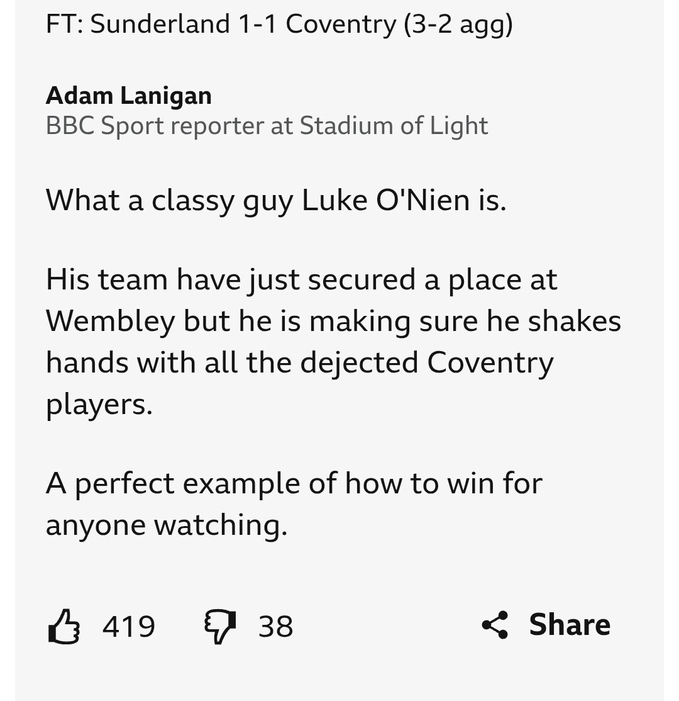This screenshot has width=679, height=701.
Task: Click the word 'Sunderland' in the headline
Action: [x=160, y=23]
